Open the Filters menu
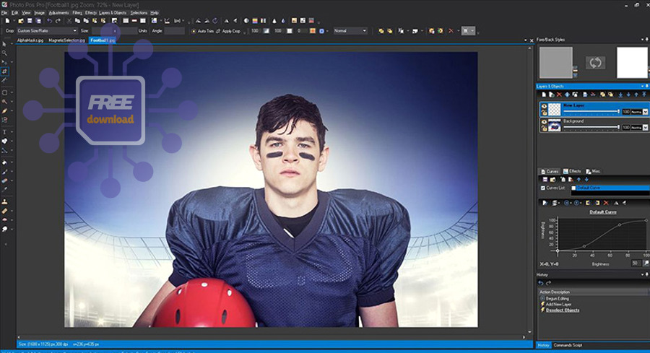Viewport: 650px width, 353px height. click(x=76, y=13)
